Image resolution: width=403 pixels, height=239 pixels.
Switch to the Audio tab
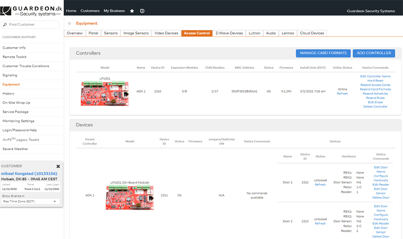[x=271, y=33]
